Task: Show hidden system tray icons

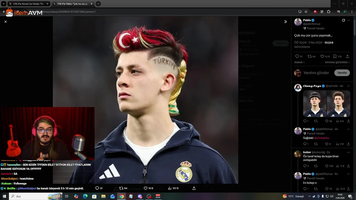Action: point(309,196)
